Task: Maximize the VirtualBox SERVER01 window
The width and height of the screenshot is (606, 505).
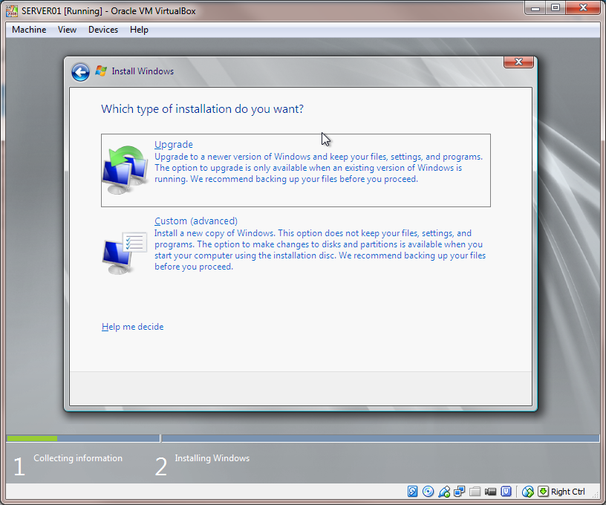Action: point(555,8)
